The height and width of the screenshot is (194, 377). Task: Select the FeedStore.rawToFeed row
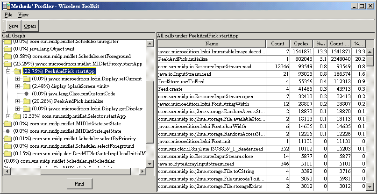(262, 82)
